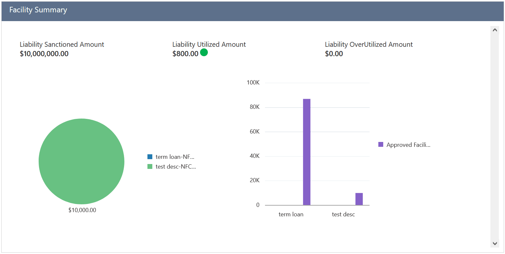This screenshot has width=505, height=254.
Task: Expand the truncated term loan-NF... legend label
Action: 175,157
